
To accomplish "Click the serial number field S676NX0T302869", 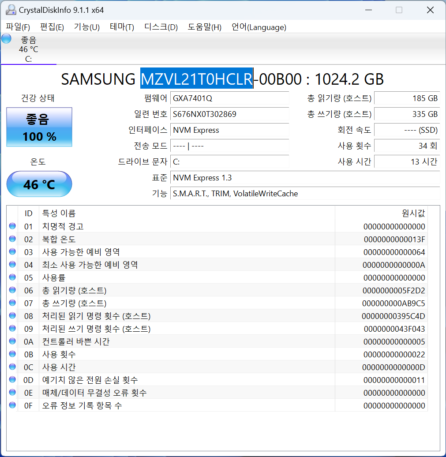I will click(230, 114).
